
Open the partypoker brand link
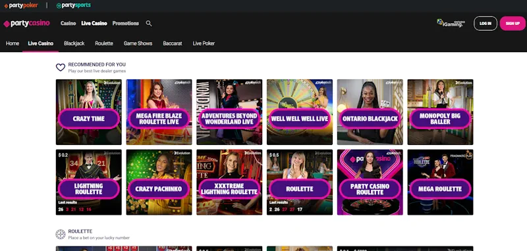tap(21, 5)
